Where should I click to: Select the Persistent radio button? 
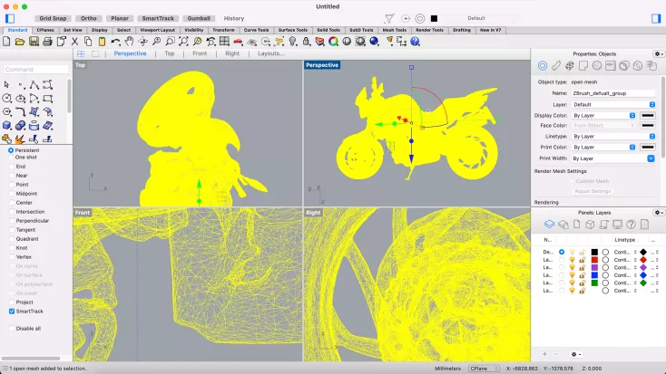click(x=12, y=150)
